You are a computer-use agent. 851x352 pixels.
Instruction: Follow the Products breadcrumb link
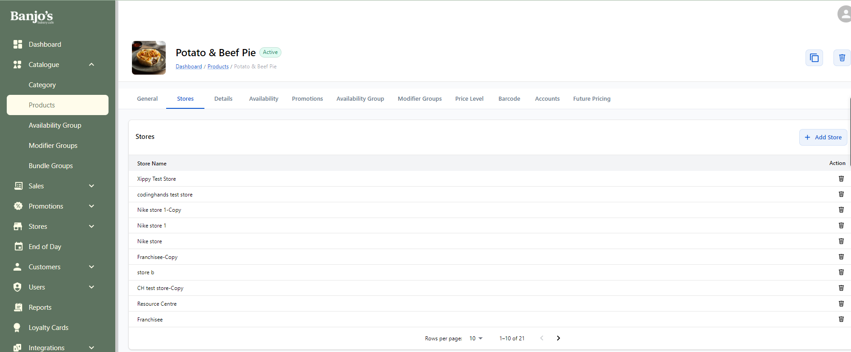click(x=218, y=67)
